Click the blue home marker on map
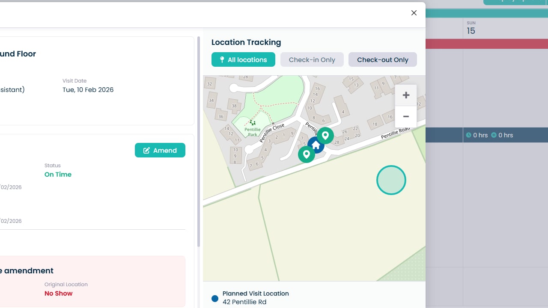The height and width of the screenshot is (308, 548). [x=316, y=145]
